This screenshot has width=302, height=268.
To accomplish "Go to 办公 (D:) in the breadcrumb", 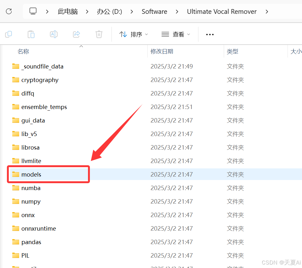I will coord(109,12).
